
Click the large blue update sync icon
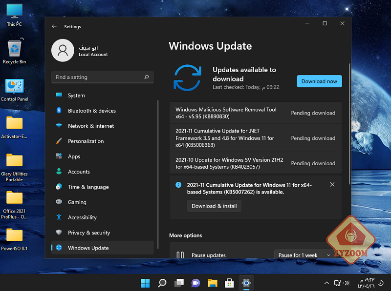coord(187,78)
